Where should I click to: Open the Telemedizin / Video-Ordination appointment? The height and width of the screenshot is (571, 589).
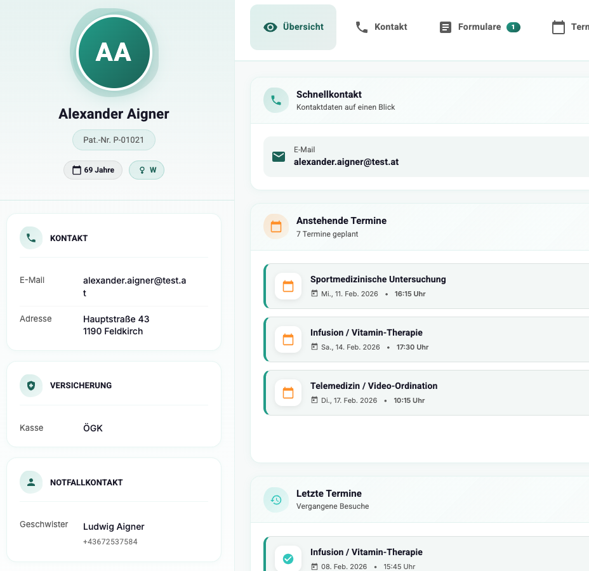click(x=373, y=386)
